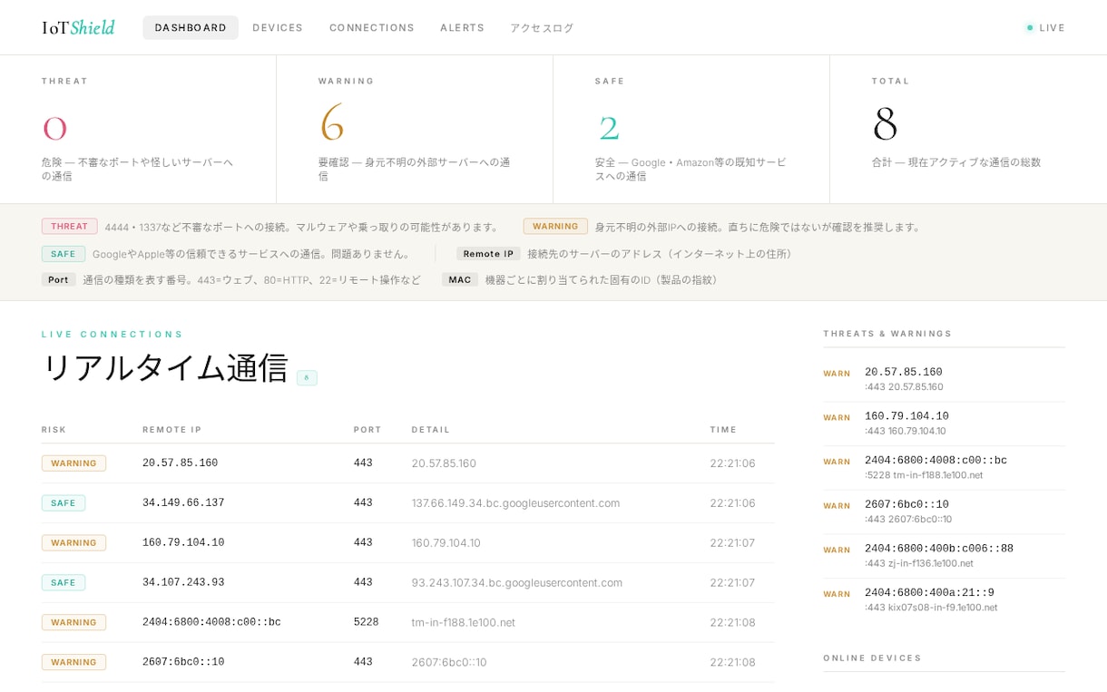Click SAFE badge in 34.107.243.93 row
This screenshot has height=692, width=1107.
tap(64, 583)
